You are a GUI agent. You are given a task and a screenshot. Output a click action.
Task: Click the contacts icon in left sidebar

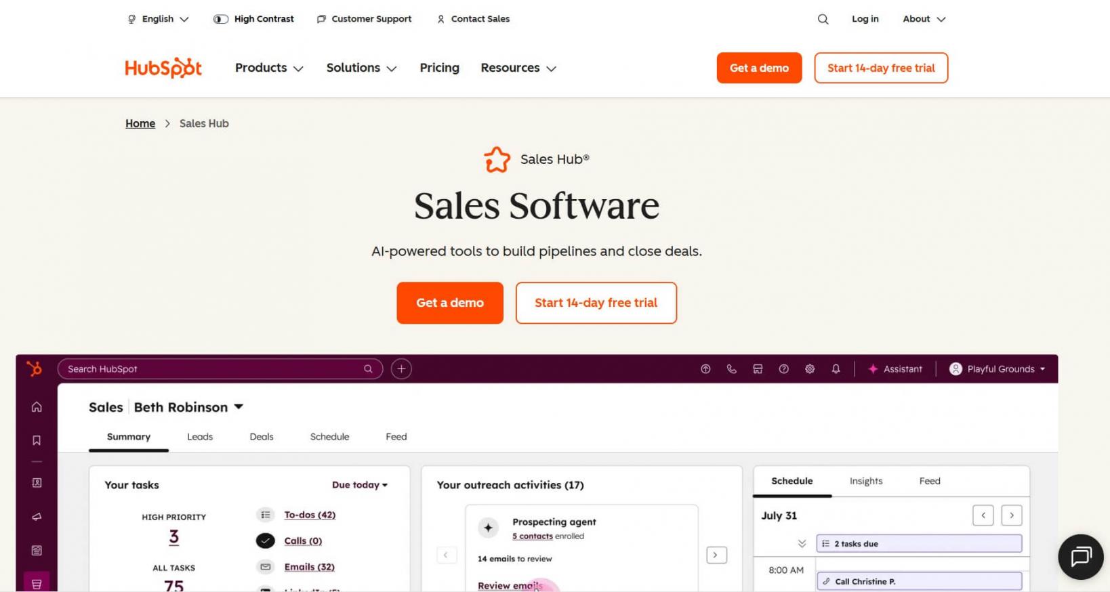tap(37, 483)
